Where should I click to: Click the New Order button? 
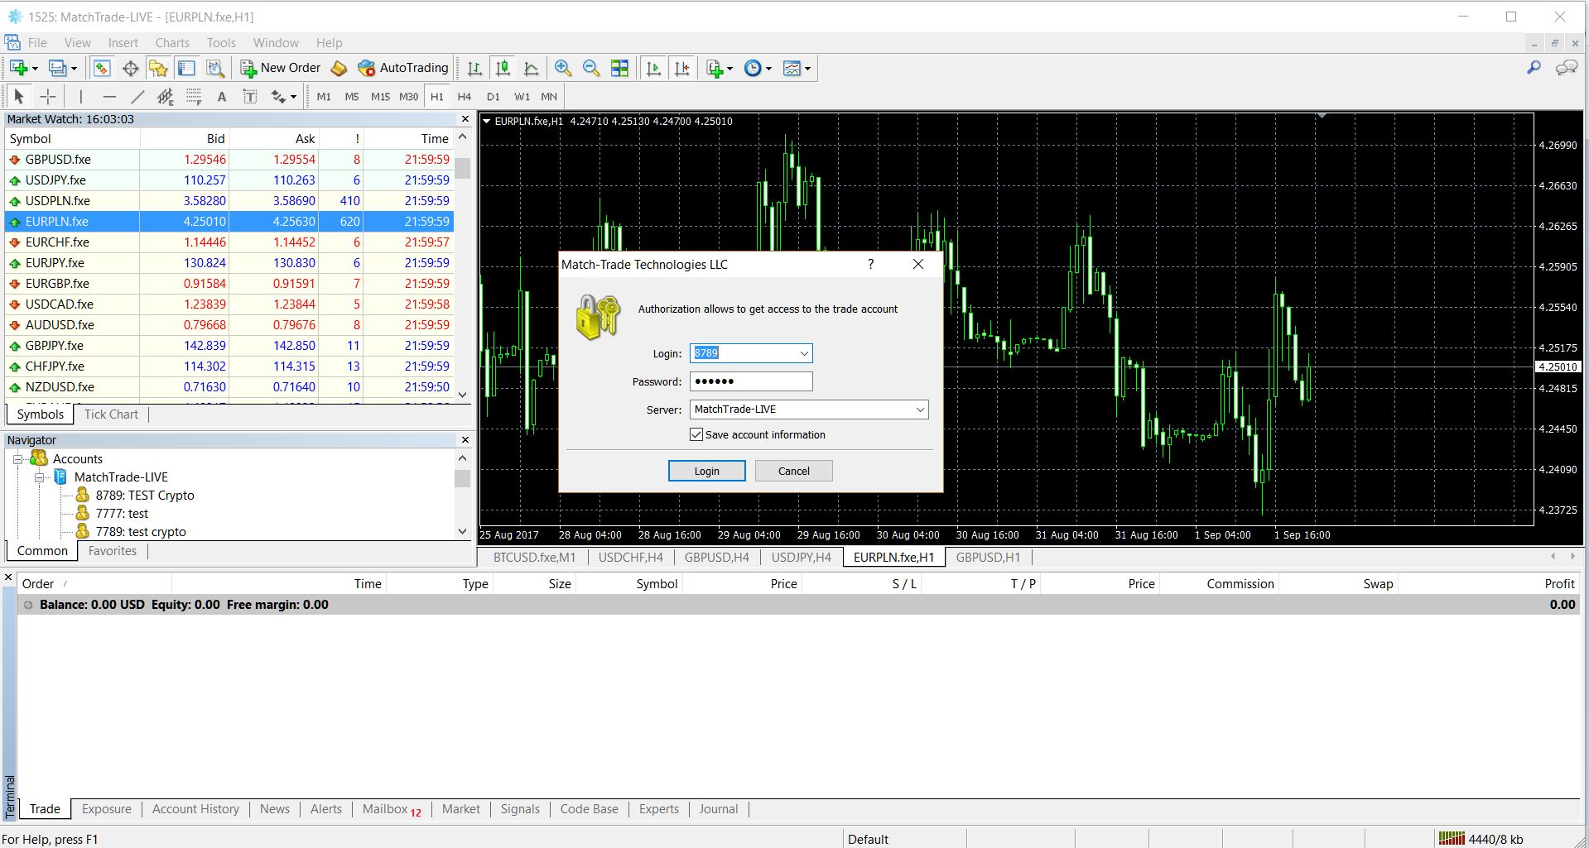[281, 68]
